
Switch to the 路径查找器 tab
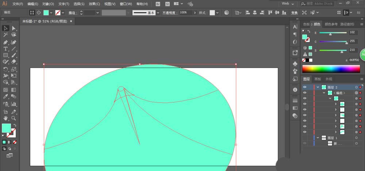[x=347, y=24]
